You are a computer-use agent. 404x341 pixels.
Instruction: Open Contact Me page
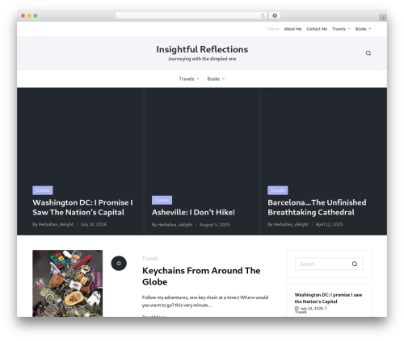tap(317, 29)
